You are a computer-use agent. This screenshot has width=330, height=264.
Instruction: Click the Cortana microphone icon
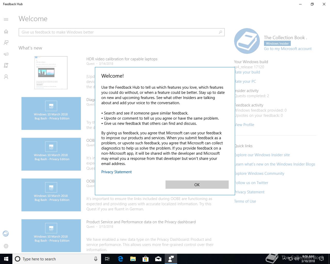[x=96, y=259]
